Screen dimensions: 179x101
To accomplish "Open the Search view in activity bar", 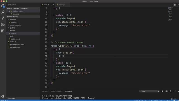I will [3, 12].
